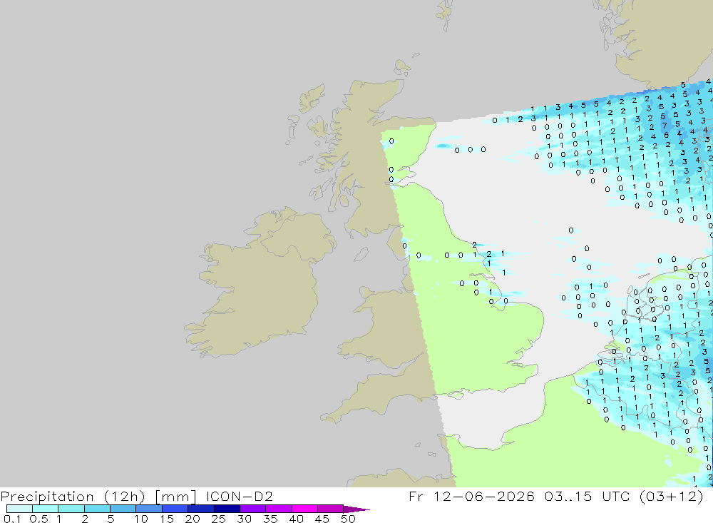Click the precipitation value '6' on the map

[666, 135]
